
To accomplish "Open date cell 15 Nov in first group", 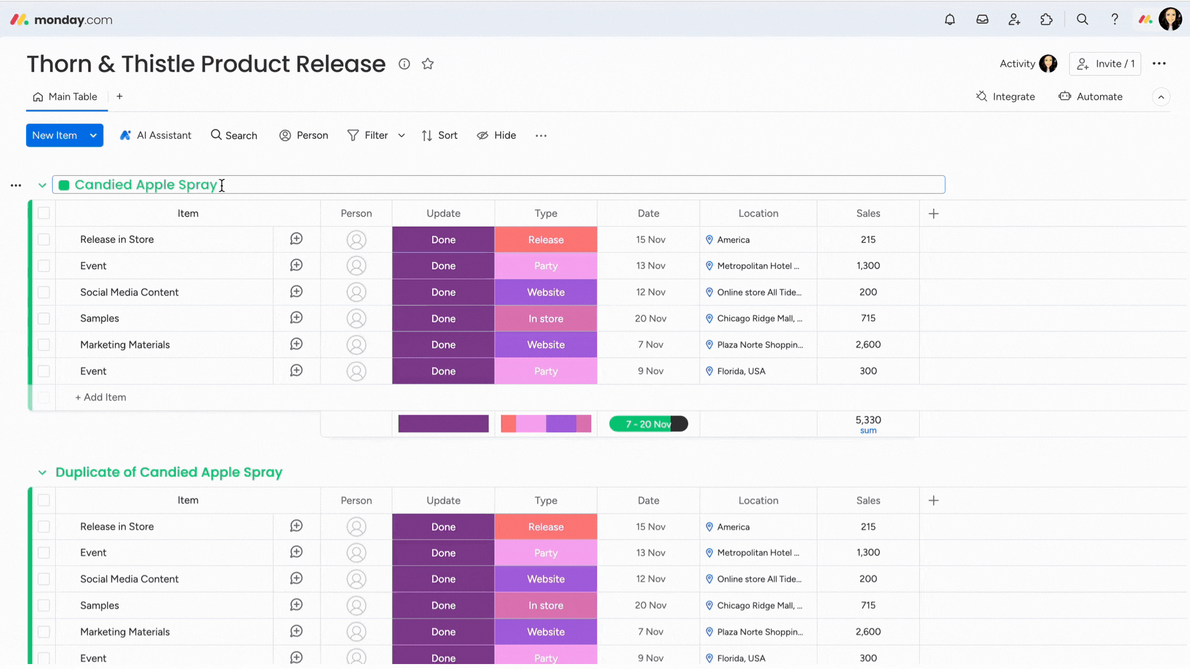I will tap(649, 240).
